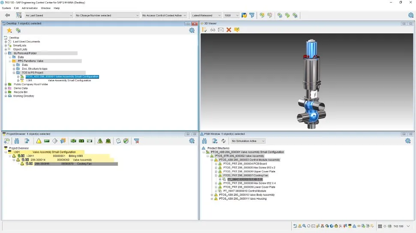
Task: Click the binoculars icon in Project Browser toolbar
Action: [x=17, y=141]
